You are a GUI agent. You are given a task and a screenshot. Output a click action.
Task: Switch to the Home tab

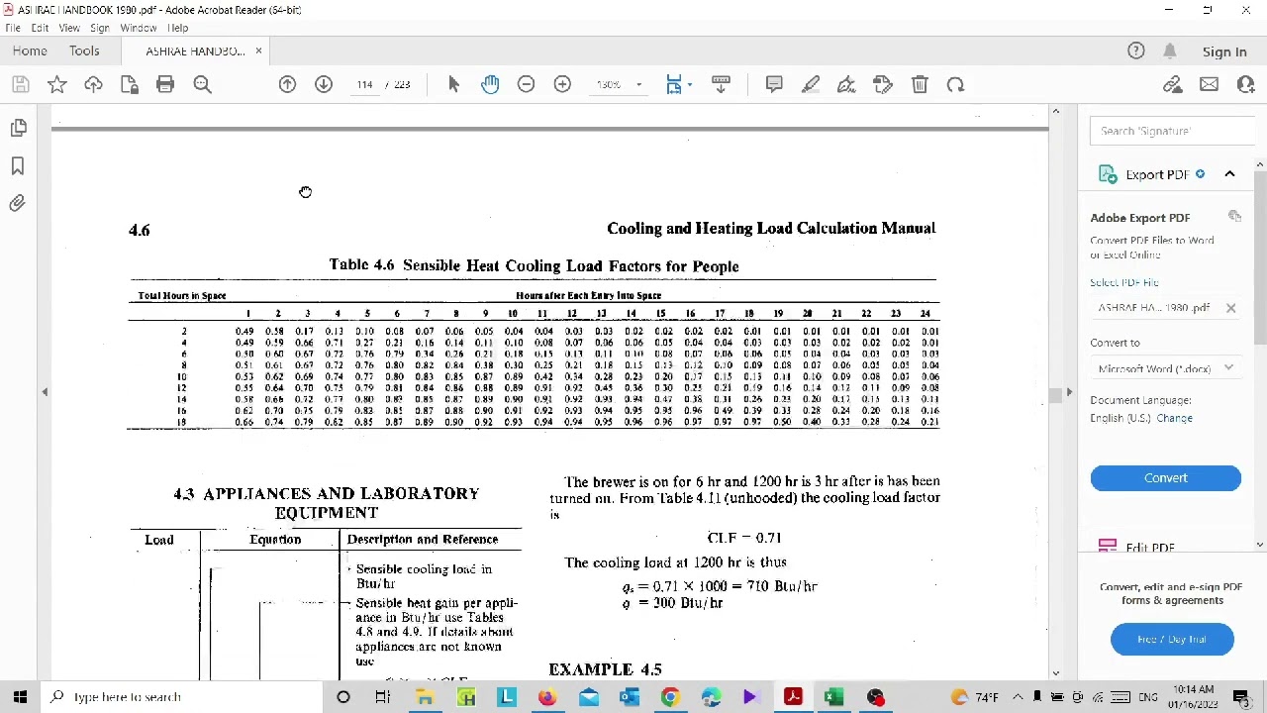(30, 51)
